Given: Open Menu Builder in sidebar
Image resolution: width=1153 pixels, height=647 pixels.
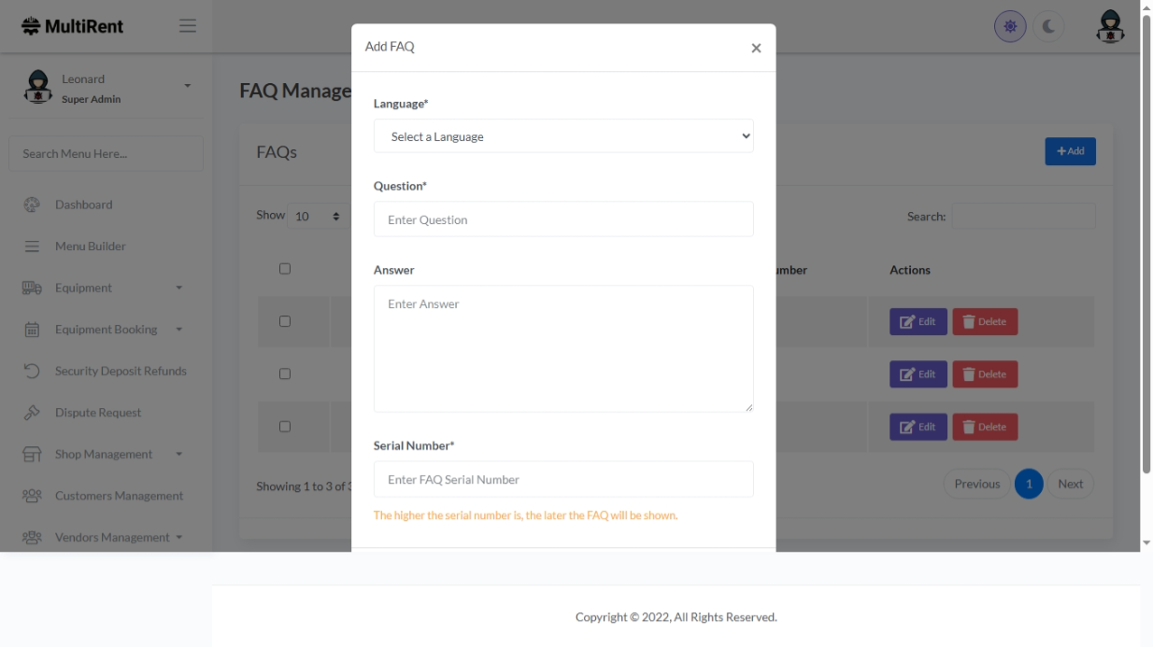Looking at the screenshot, I should (x=90, y=246).
